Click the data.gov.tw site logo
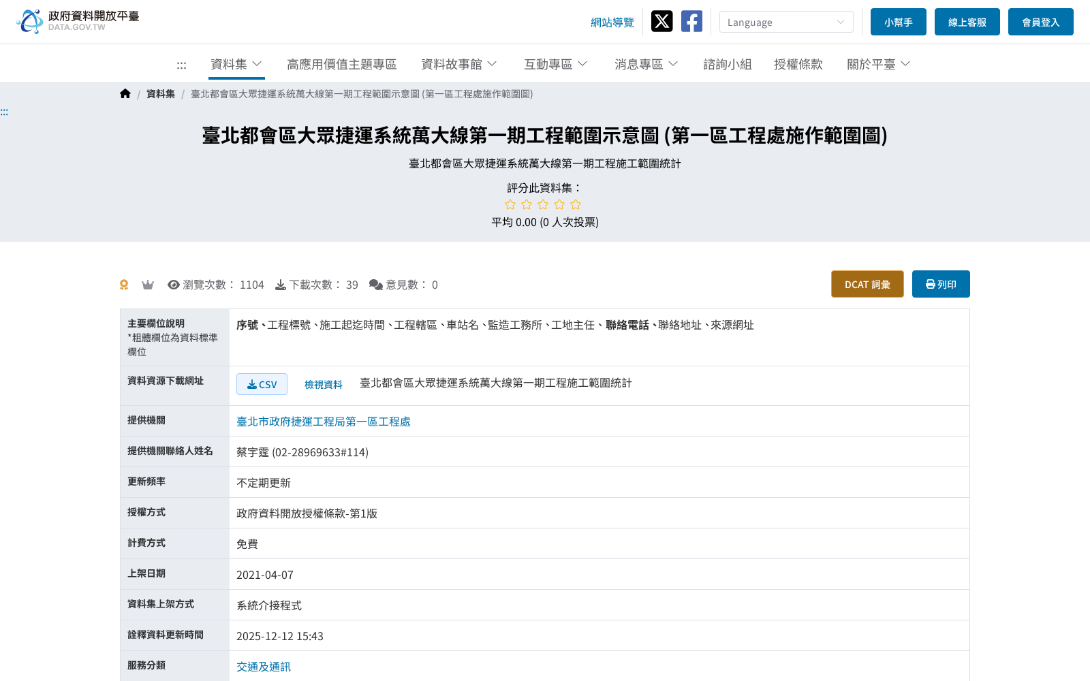 (78, 21)
